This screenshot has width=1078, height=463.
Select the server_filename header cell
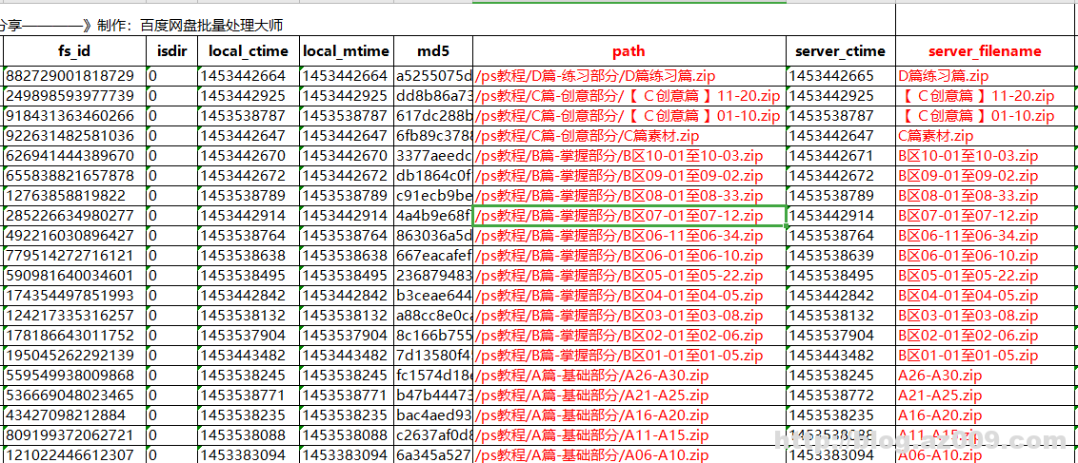(985, 51)
